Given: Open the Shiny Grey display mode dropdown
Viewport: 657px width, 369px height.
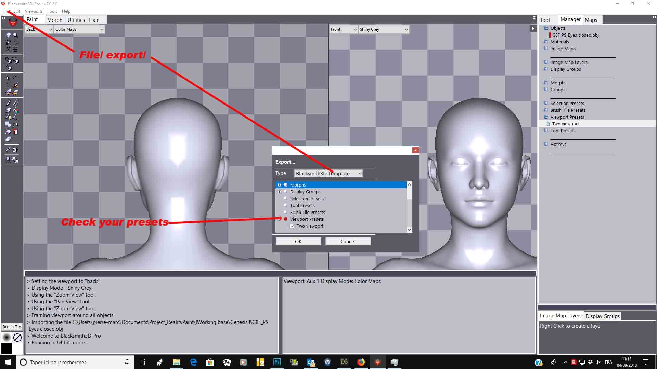Looking at the screenshot, I should pyautogui.click(x=384, y=29).
